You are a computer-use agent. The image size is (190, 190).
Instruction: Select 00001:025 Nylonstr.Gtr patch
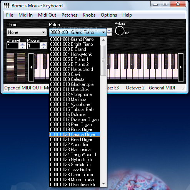pos(75,160)
